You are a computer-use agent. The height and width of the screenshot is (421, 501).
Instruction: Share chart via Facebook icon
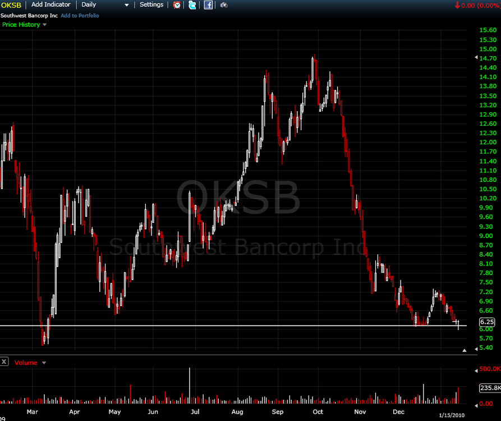208,5
